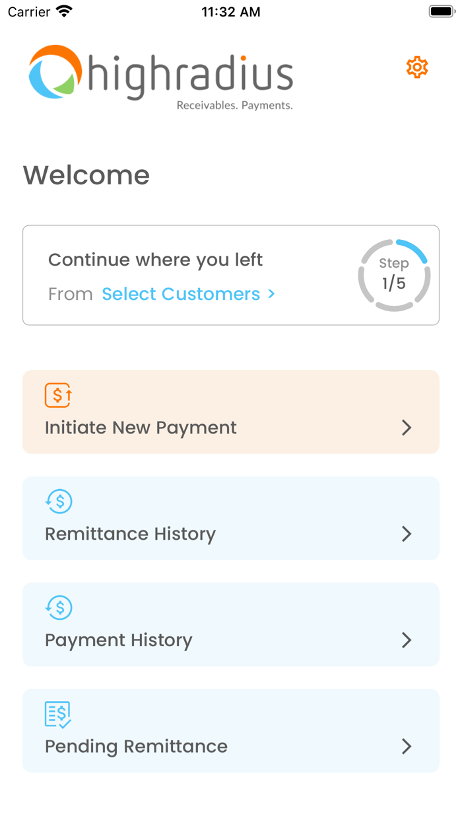Tap the Remittance History circular dollar icon
462x822 pixels.
[59, 502]
